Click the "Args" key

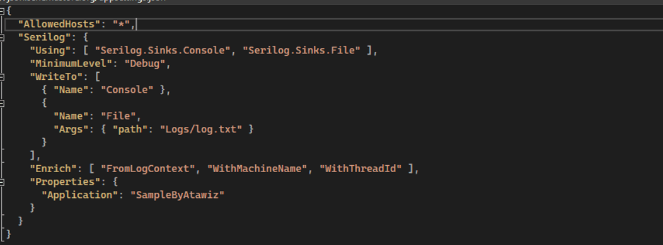pyautogui.click(x=71, y=129)
